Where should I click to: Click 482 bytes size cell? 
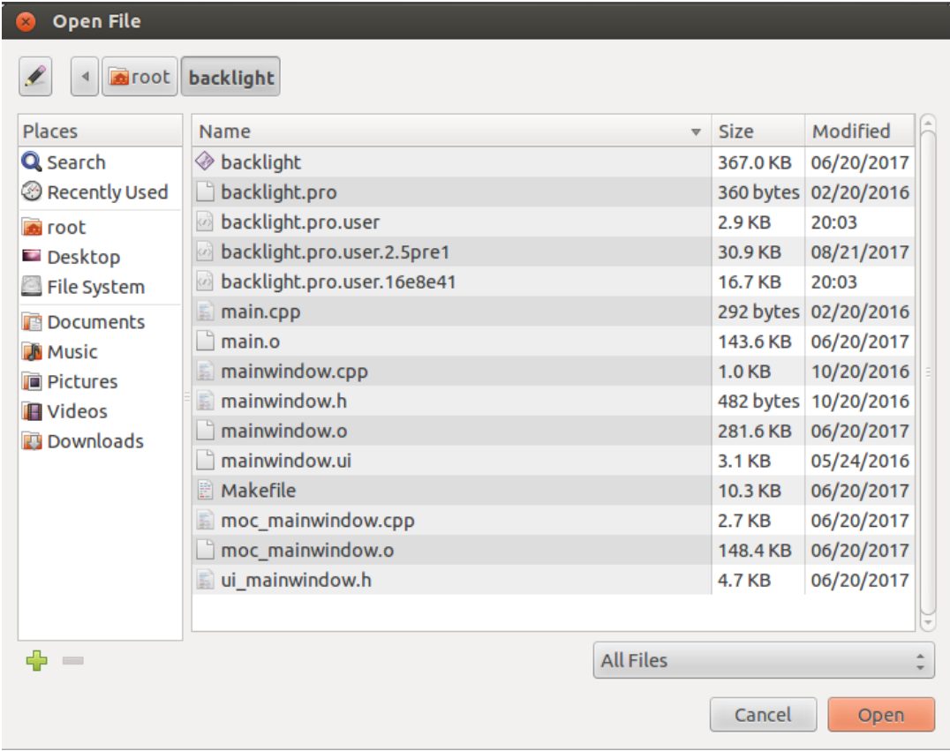pyautogui.click(x=758, y=401)
